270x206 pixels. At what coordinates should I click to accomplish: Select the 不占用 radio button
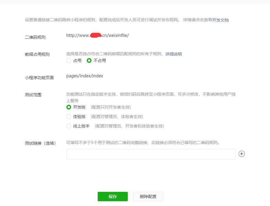pyautogui.click(x=89, y=61)
